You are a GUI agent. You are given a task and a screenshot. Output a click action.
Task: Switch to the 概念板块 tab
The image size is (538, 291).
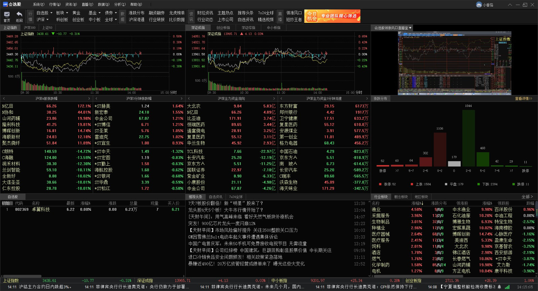coord(401,197)
